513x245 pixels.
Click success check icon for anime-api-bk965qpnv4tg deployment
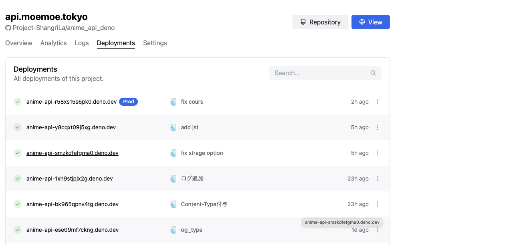tap(18, 204)
